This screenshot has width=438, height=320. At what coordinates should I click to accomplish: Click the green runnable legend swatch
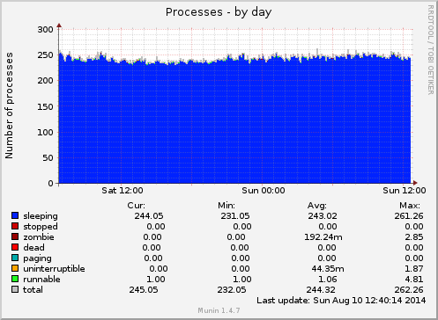15,279
